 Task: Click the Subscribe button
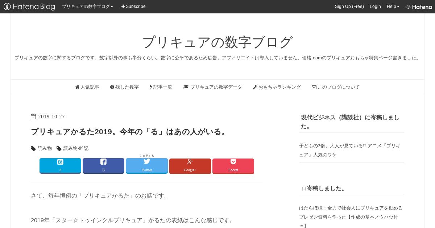coord(133,7)
